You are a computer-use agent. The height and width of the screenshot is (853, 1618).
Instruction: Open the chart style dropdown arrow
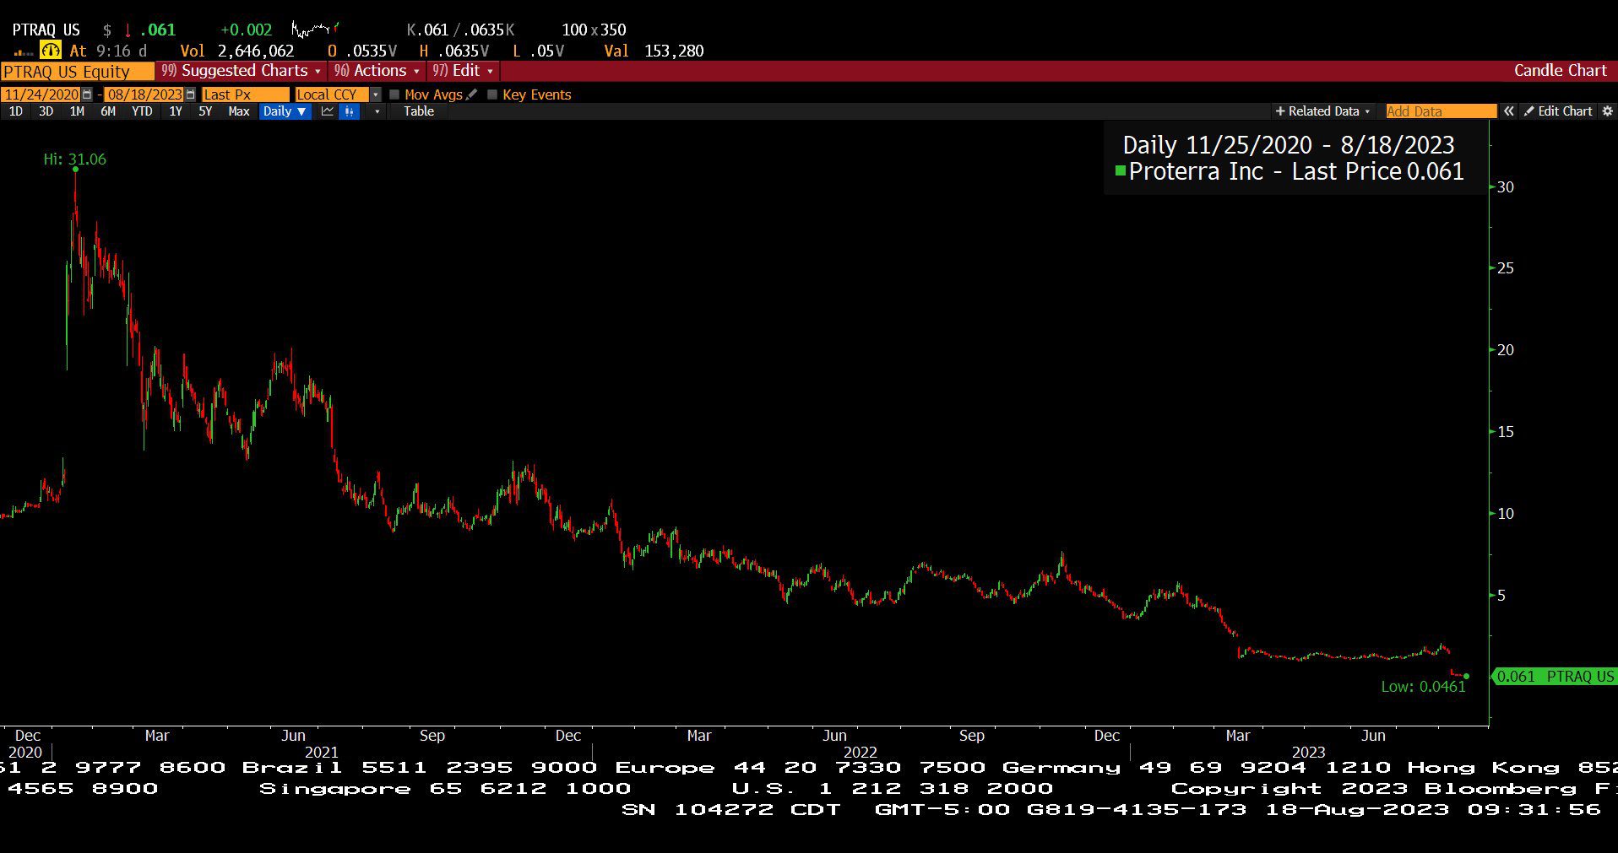point(377,111)
